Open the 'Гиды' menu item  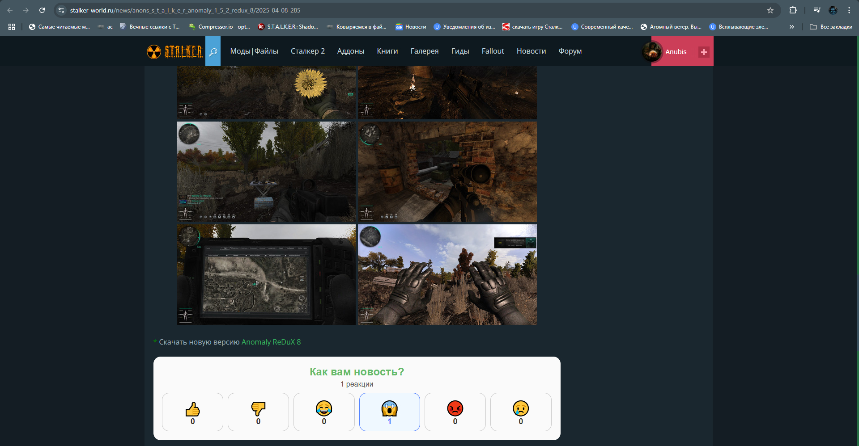460,51
